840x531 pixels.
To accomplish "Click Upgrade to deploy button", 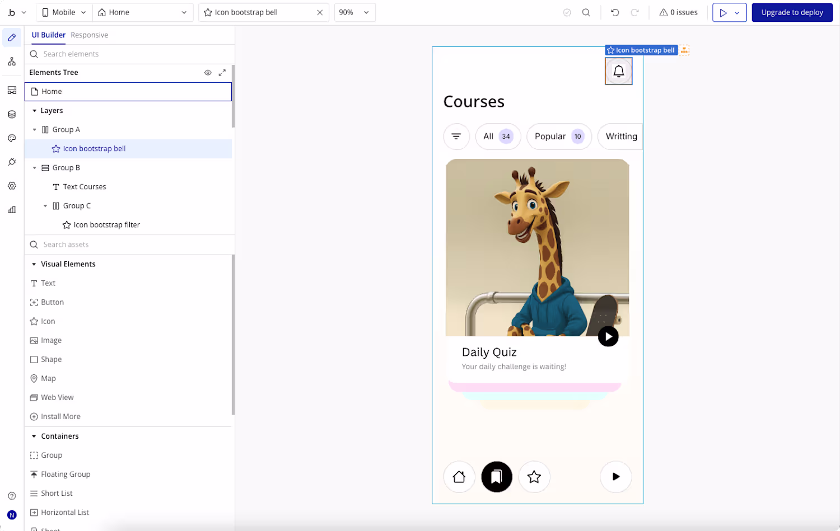I will click(792, 12).
